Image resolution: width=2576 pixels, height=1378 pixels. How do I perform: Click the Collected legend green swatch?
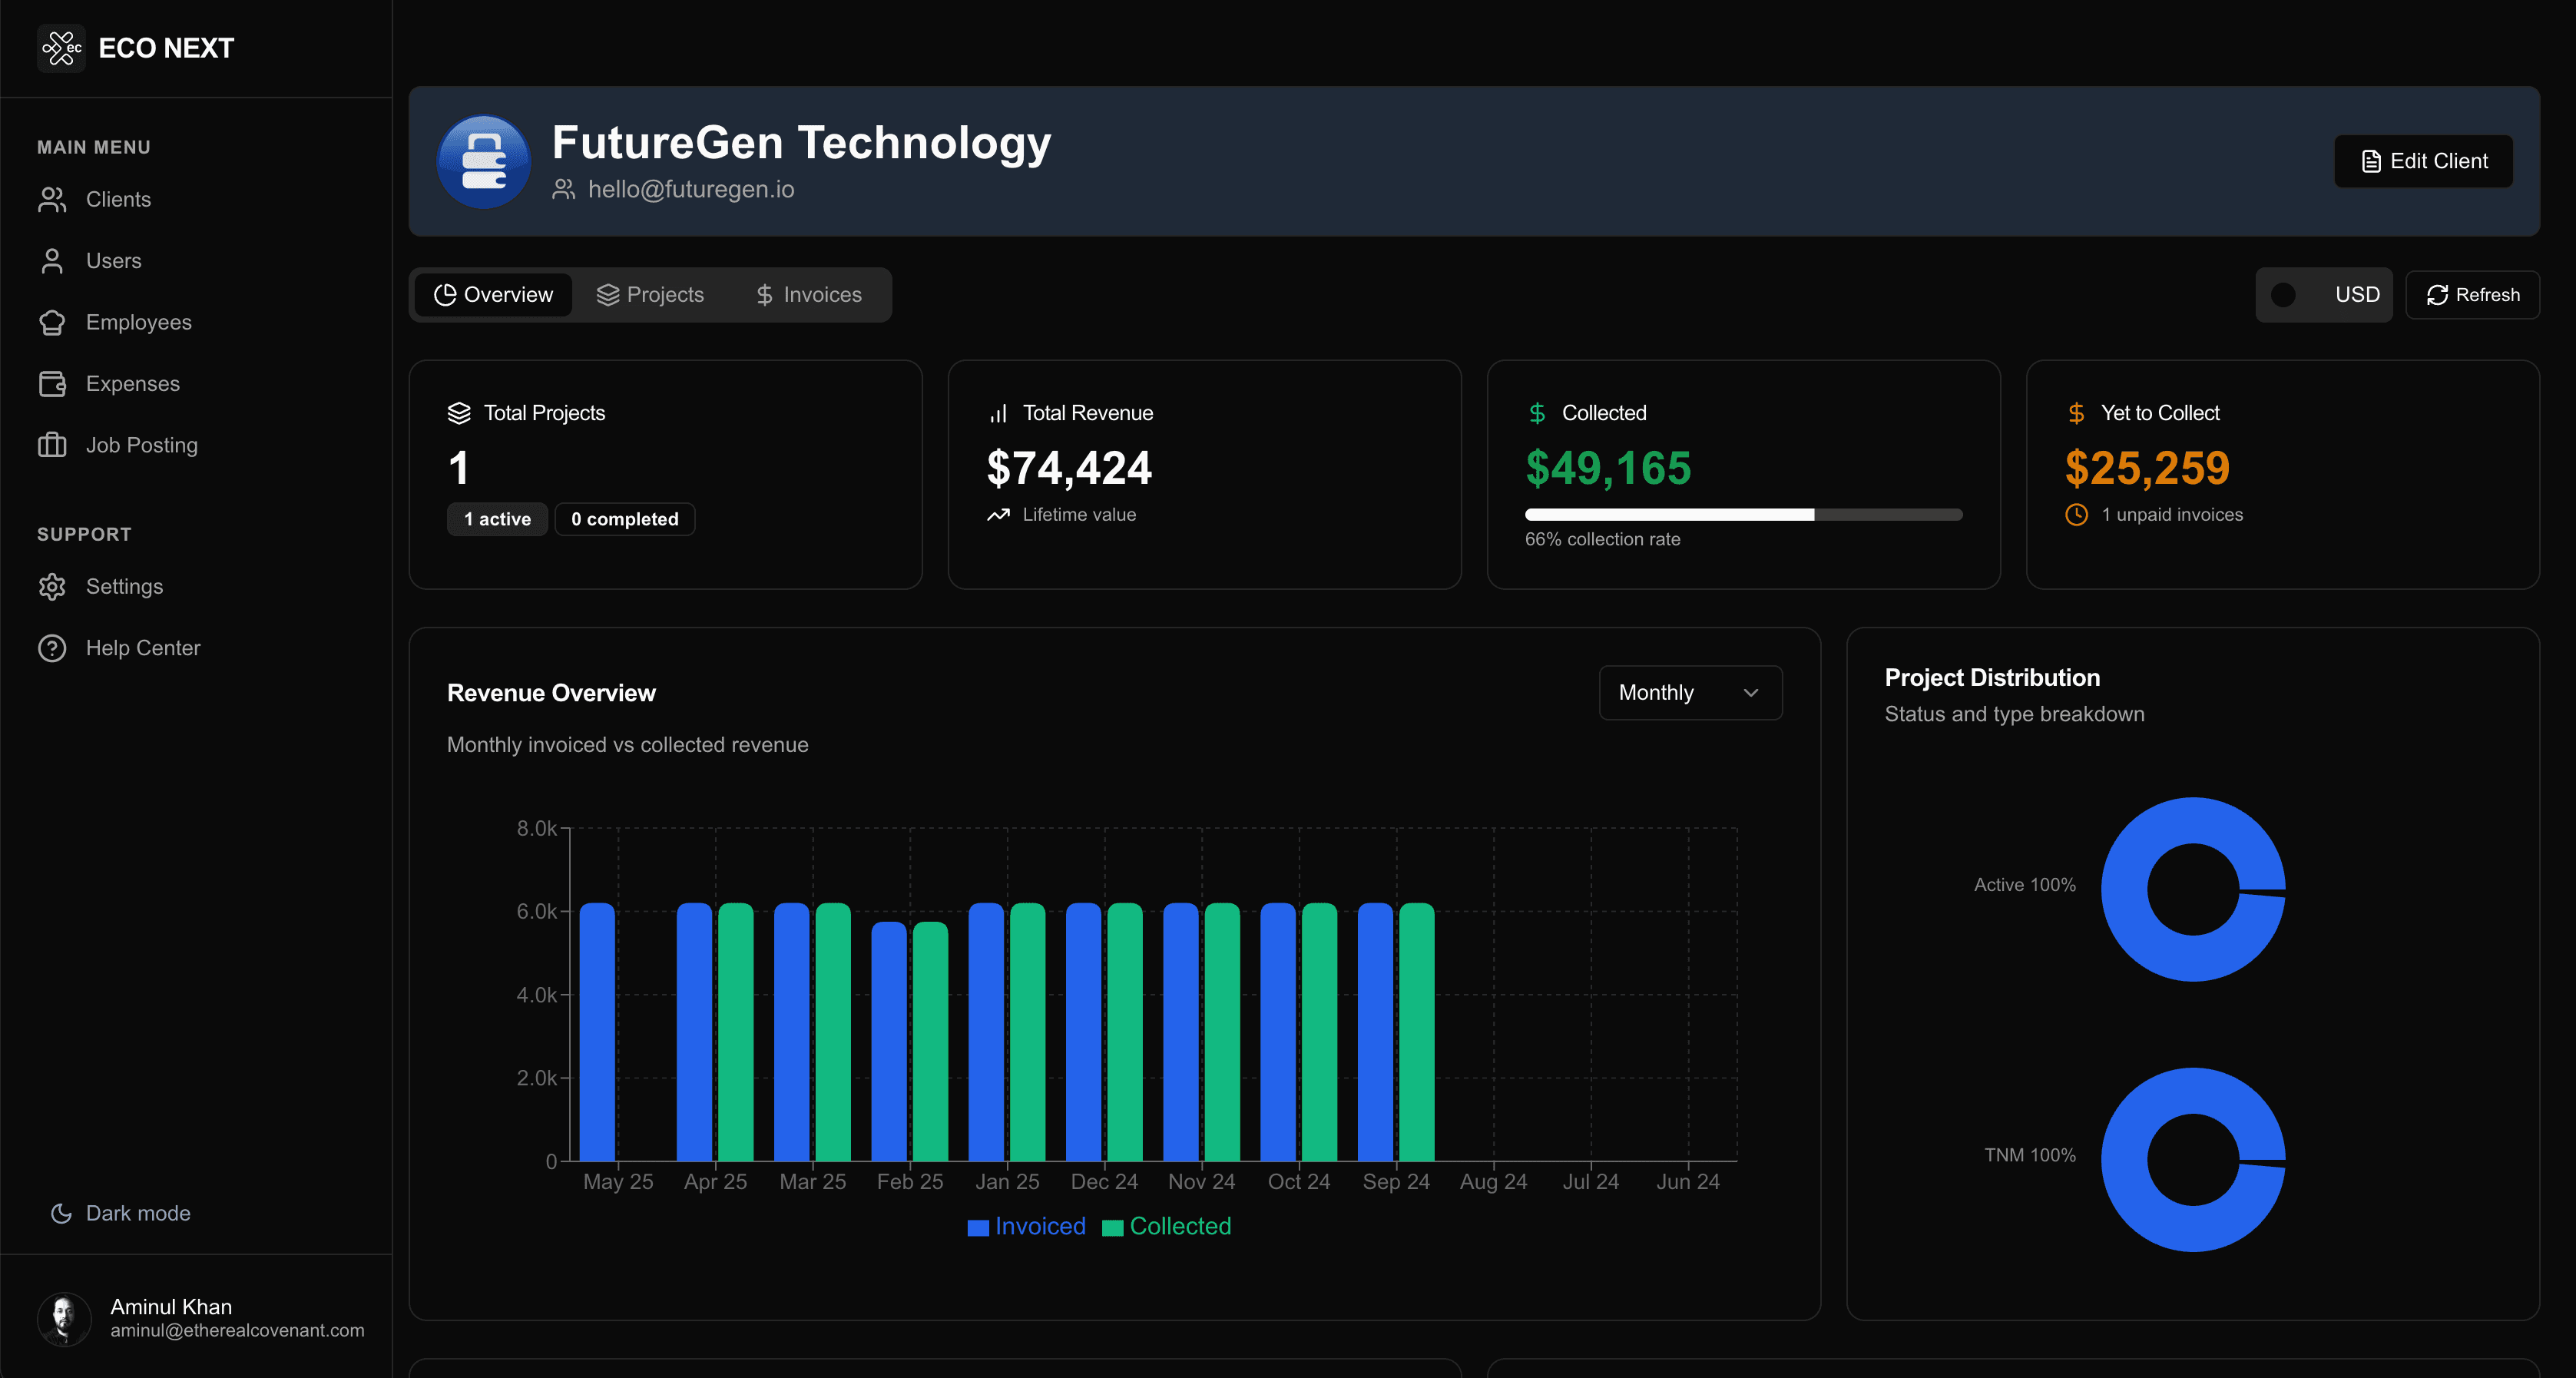point(1112,1227)
